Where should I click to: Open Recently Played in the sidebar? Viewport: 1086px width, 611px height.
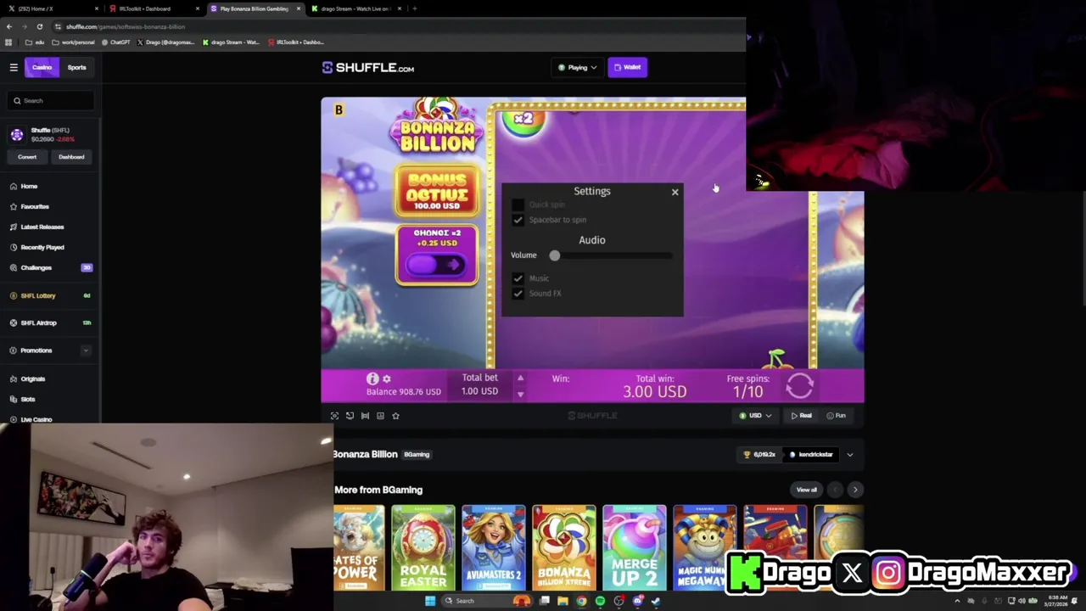42,247
